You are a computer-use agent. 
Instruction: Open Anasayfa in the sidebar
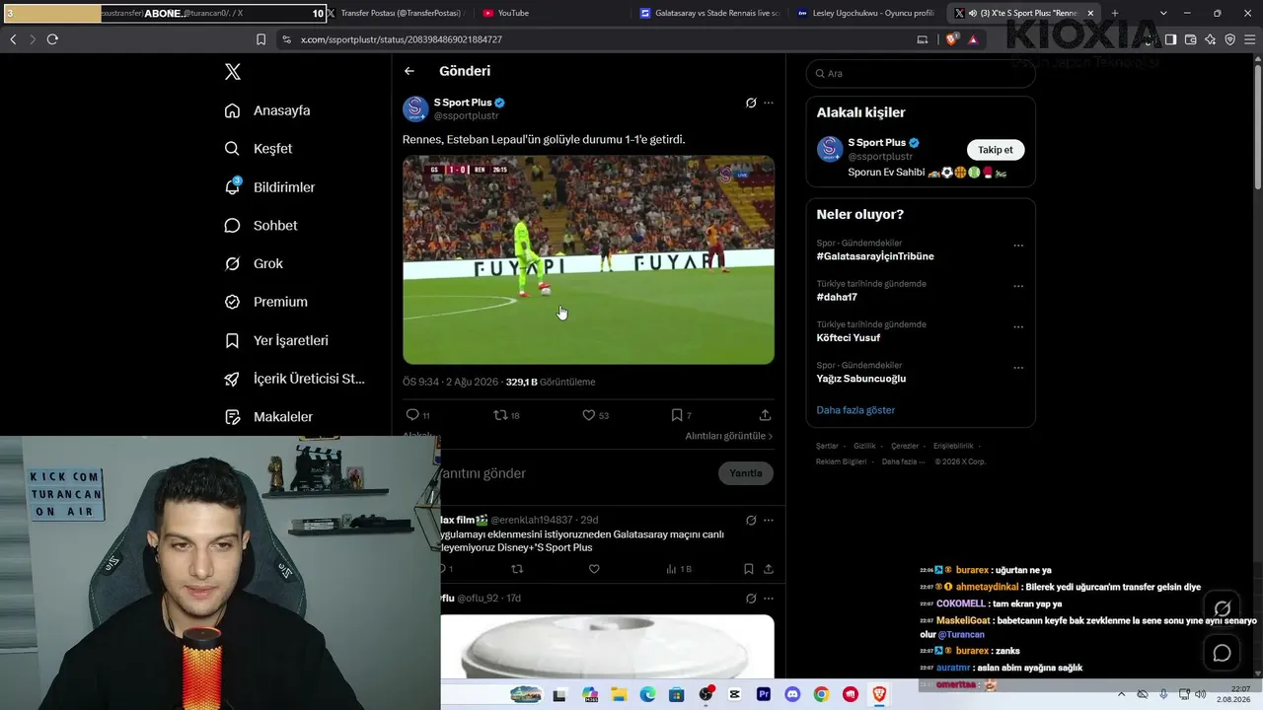pyautogui.click(x=267, y=110)
